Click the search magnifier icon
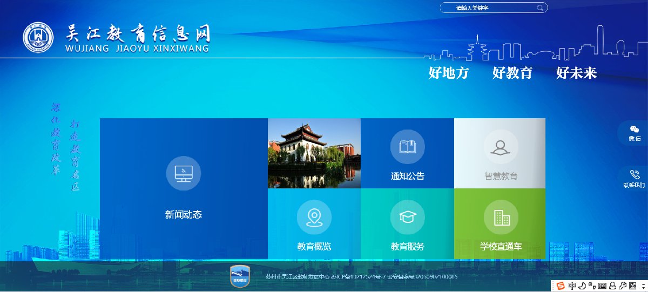The width and height of the screenshot is (648, 292). point(540,8)
